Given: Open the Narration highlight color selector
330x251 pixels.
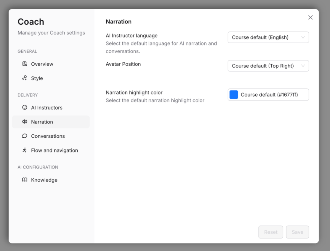Looking at the screenshot, I should click(x=268, y=95).
